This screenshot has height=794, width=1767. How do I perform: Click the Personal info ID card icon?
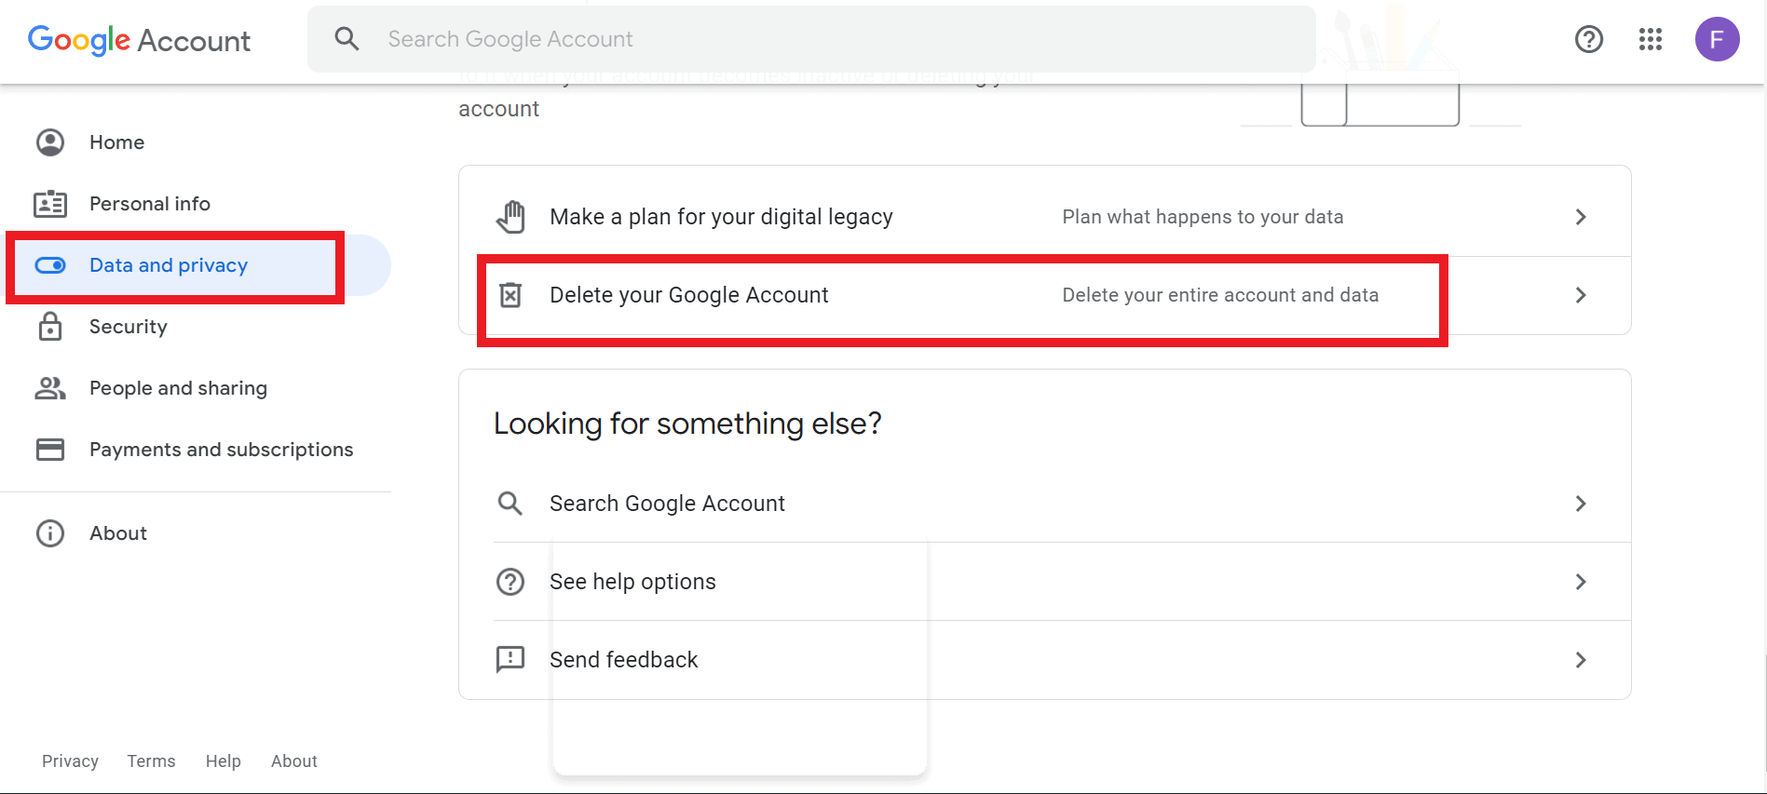point(50,204)
